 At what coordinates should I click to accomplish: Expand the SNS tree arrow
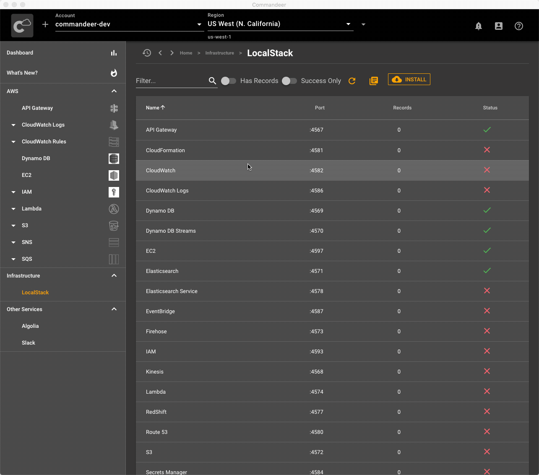tap(13, 242)
